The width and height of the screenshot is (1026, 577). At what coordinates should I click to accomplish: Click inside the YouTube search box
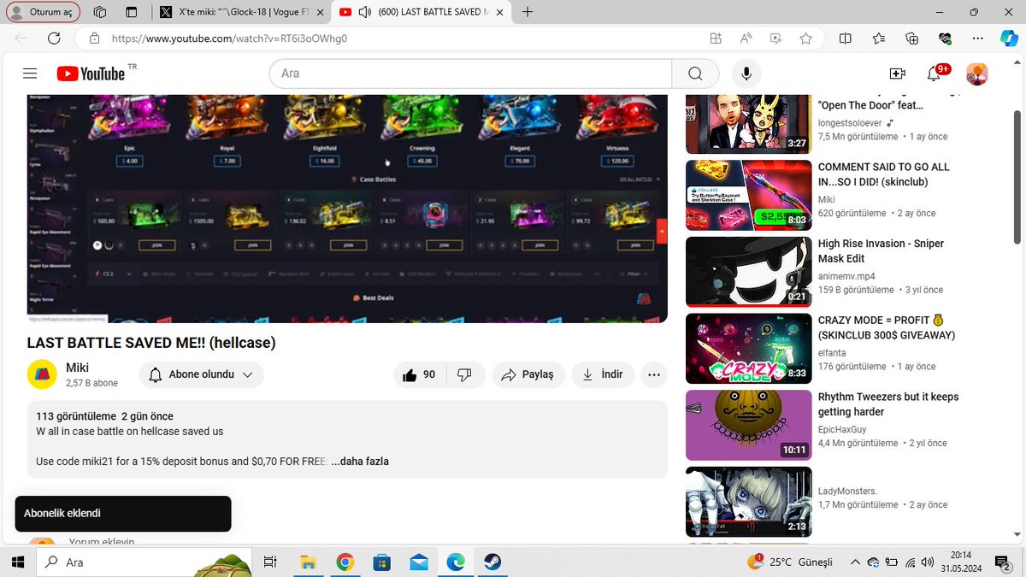coord(470,74)
